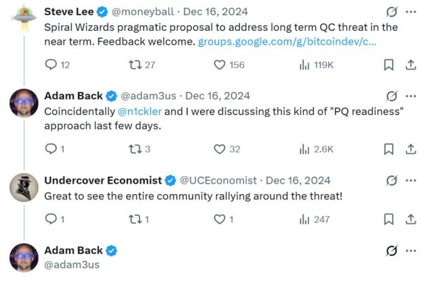Bookmark Adam Back's PQ readiness reply
The width and height of the screenshot is (424, 282).
tap(389, 149)
